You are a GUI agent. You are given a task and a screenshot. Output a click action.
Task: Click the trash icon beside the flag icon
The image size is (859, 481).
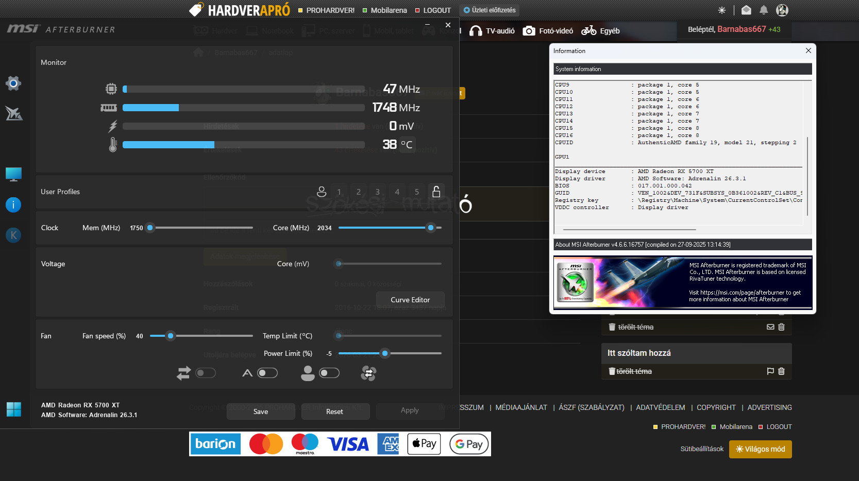pos(781,371)
